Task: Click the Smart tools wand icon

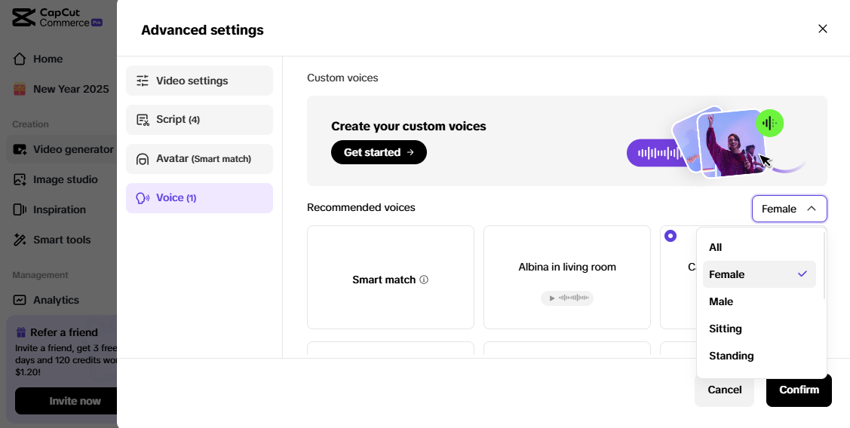Action: point(20,240)
